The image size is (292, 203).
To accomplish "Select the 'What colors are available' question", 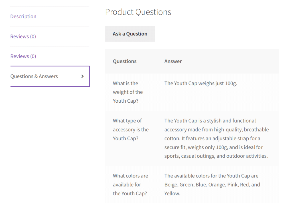I will coord(130,185).
